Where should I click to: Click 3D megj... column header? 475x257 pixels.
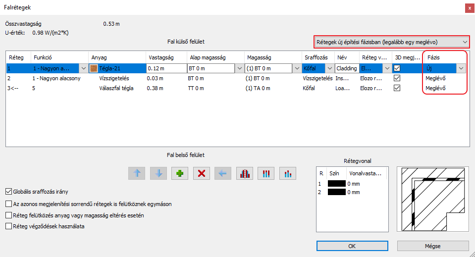pos(408,57)
